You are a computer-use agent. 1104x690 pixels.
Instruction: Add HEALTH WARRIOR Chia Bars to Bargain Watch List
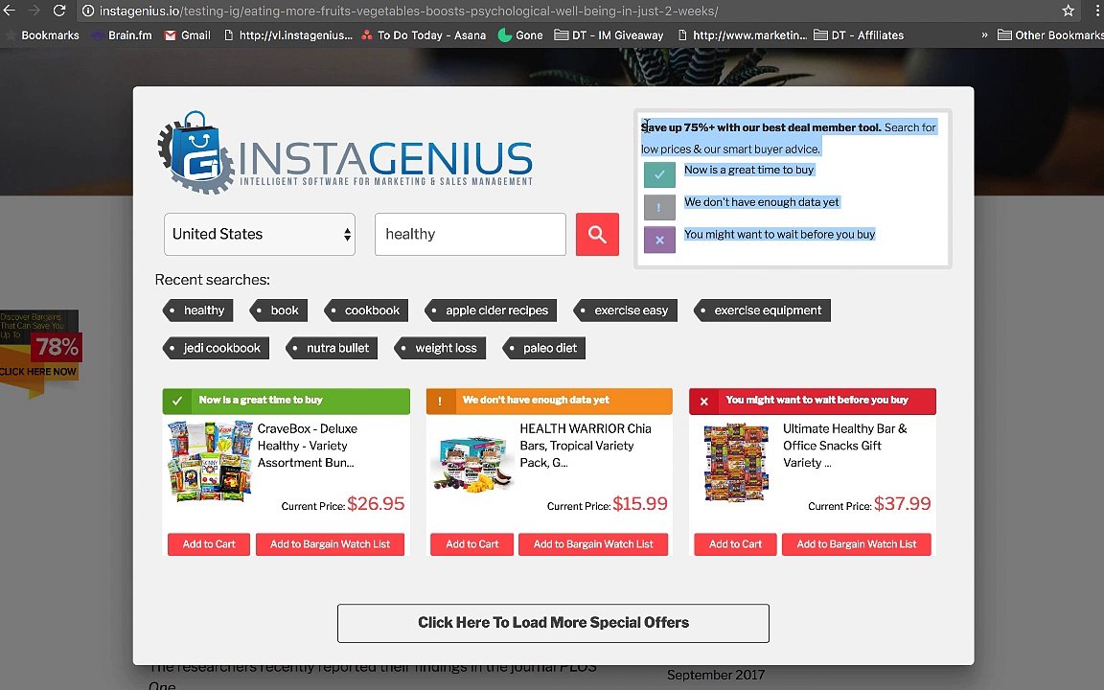593,544
